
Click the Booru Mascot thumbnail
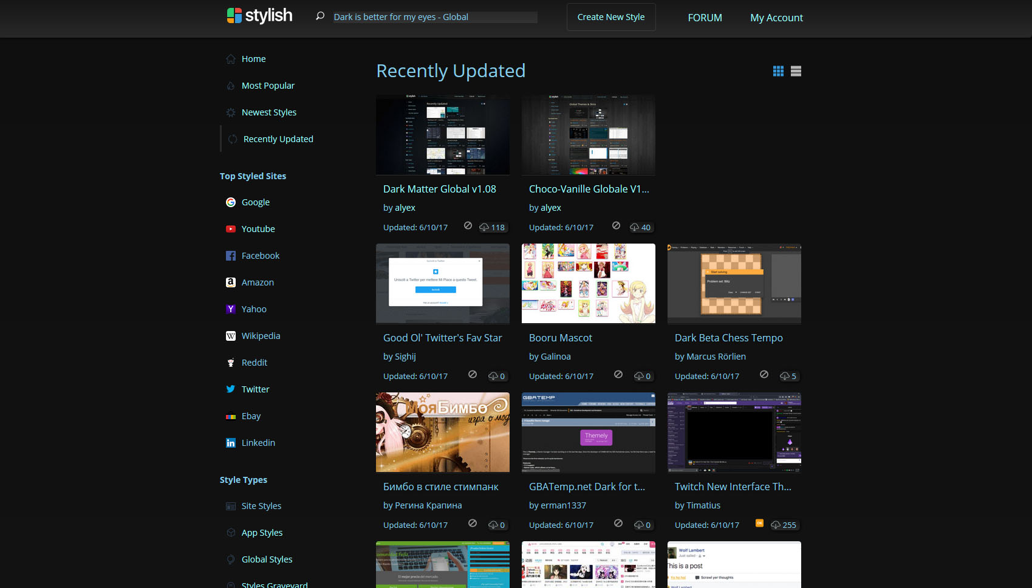pyautogui.click(x=588, y=284)
